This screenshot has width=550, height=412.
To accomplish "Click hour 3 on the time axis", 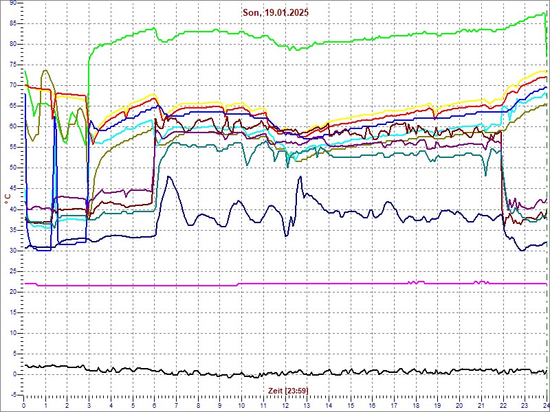I will point(89,404).
